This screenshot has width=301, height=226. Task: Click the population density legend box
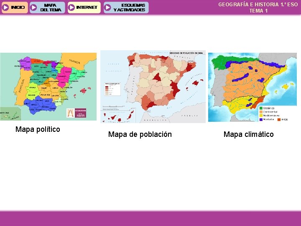112,89
